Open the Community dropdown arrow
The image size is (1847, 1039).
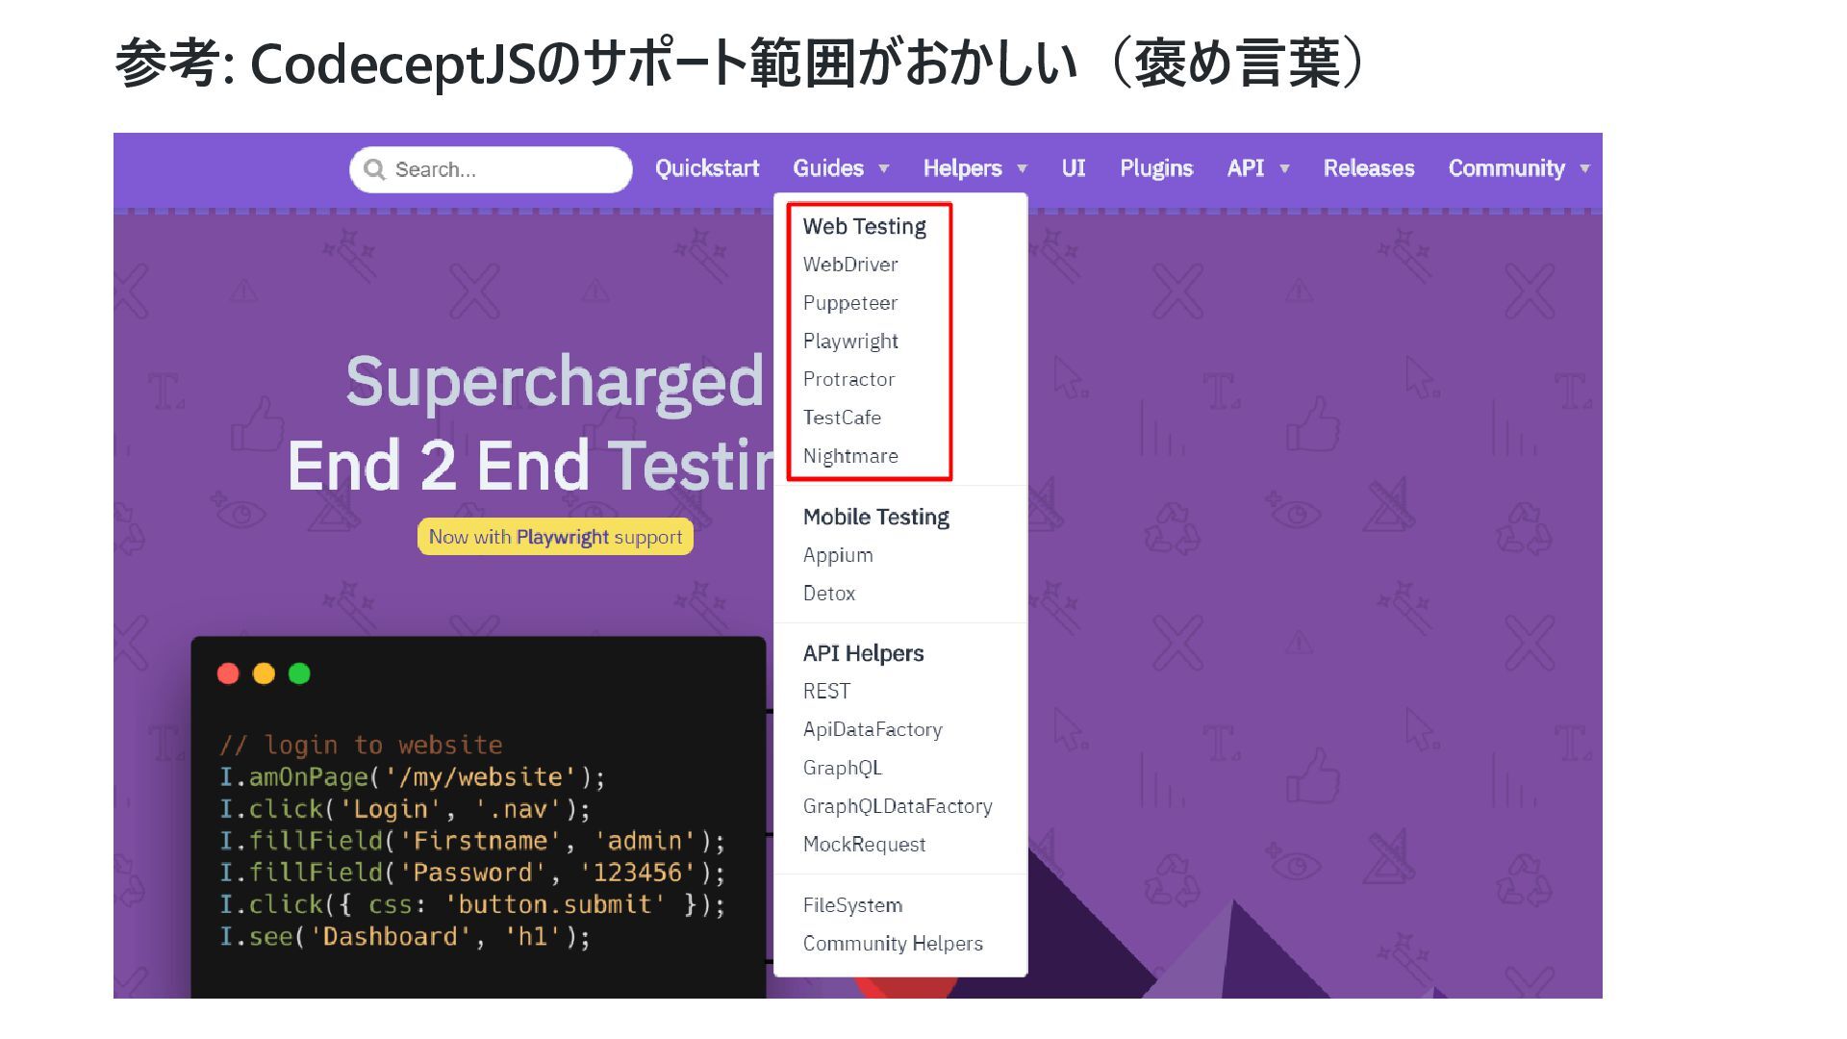click(1584, 169)
